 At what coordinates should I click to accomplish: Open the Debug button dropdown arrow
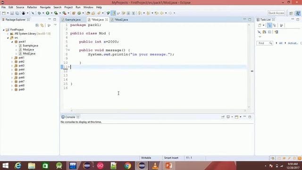[x=43, y=13]
